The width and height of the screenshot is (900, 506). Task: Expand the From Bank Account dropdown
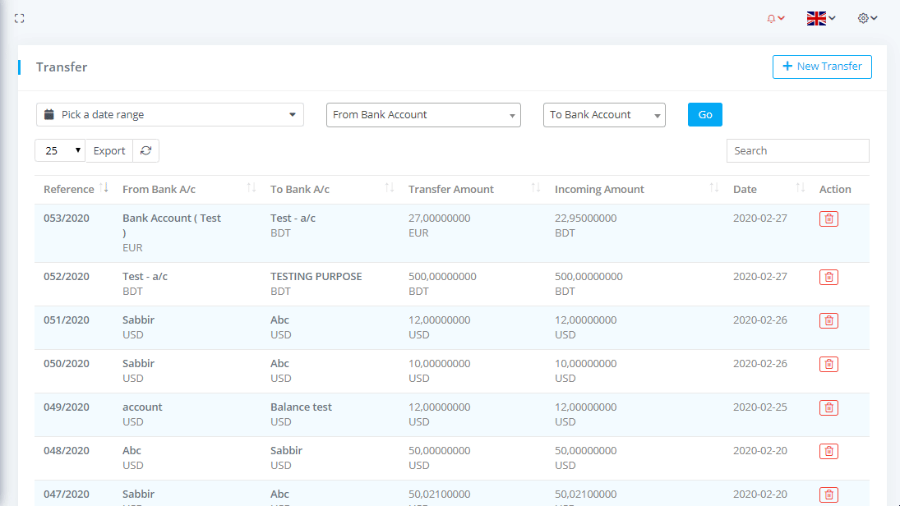point(423,115)
